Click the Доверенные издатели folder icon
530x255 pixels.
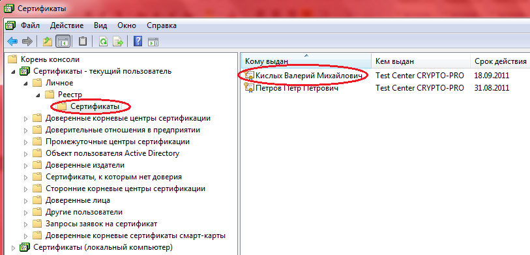click(x=37, y=165)
